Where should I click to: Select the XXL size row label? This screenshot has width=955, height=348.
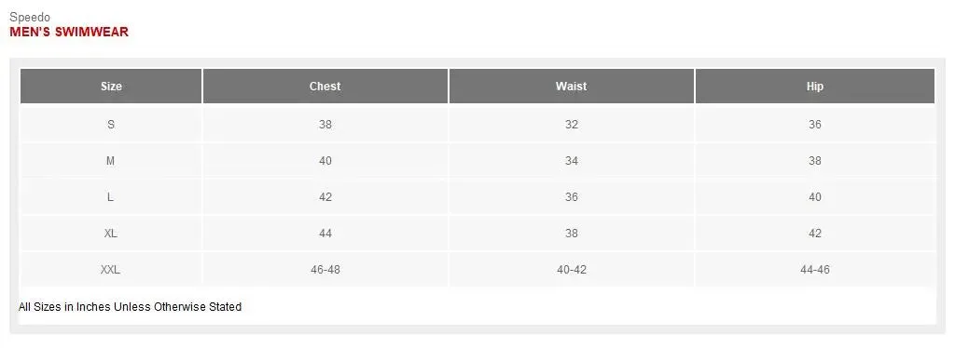[111, 270]
